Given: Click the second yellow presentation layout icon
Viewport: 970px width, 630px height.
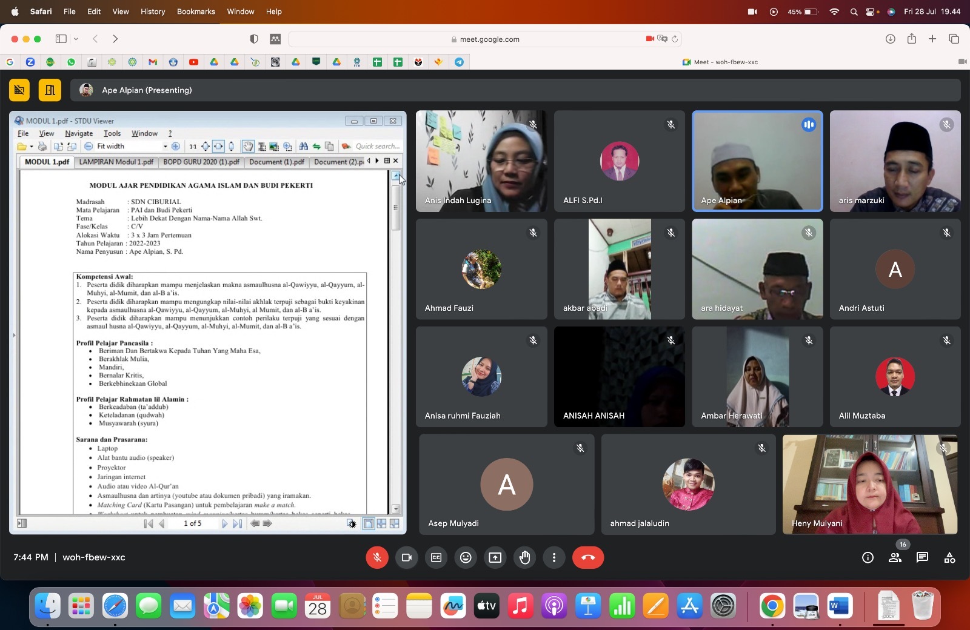Looking at the screenshot, I should 50,90.
